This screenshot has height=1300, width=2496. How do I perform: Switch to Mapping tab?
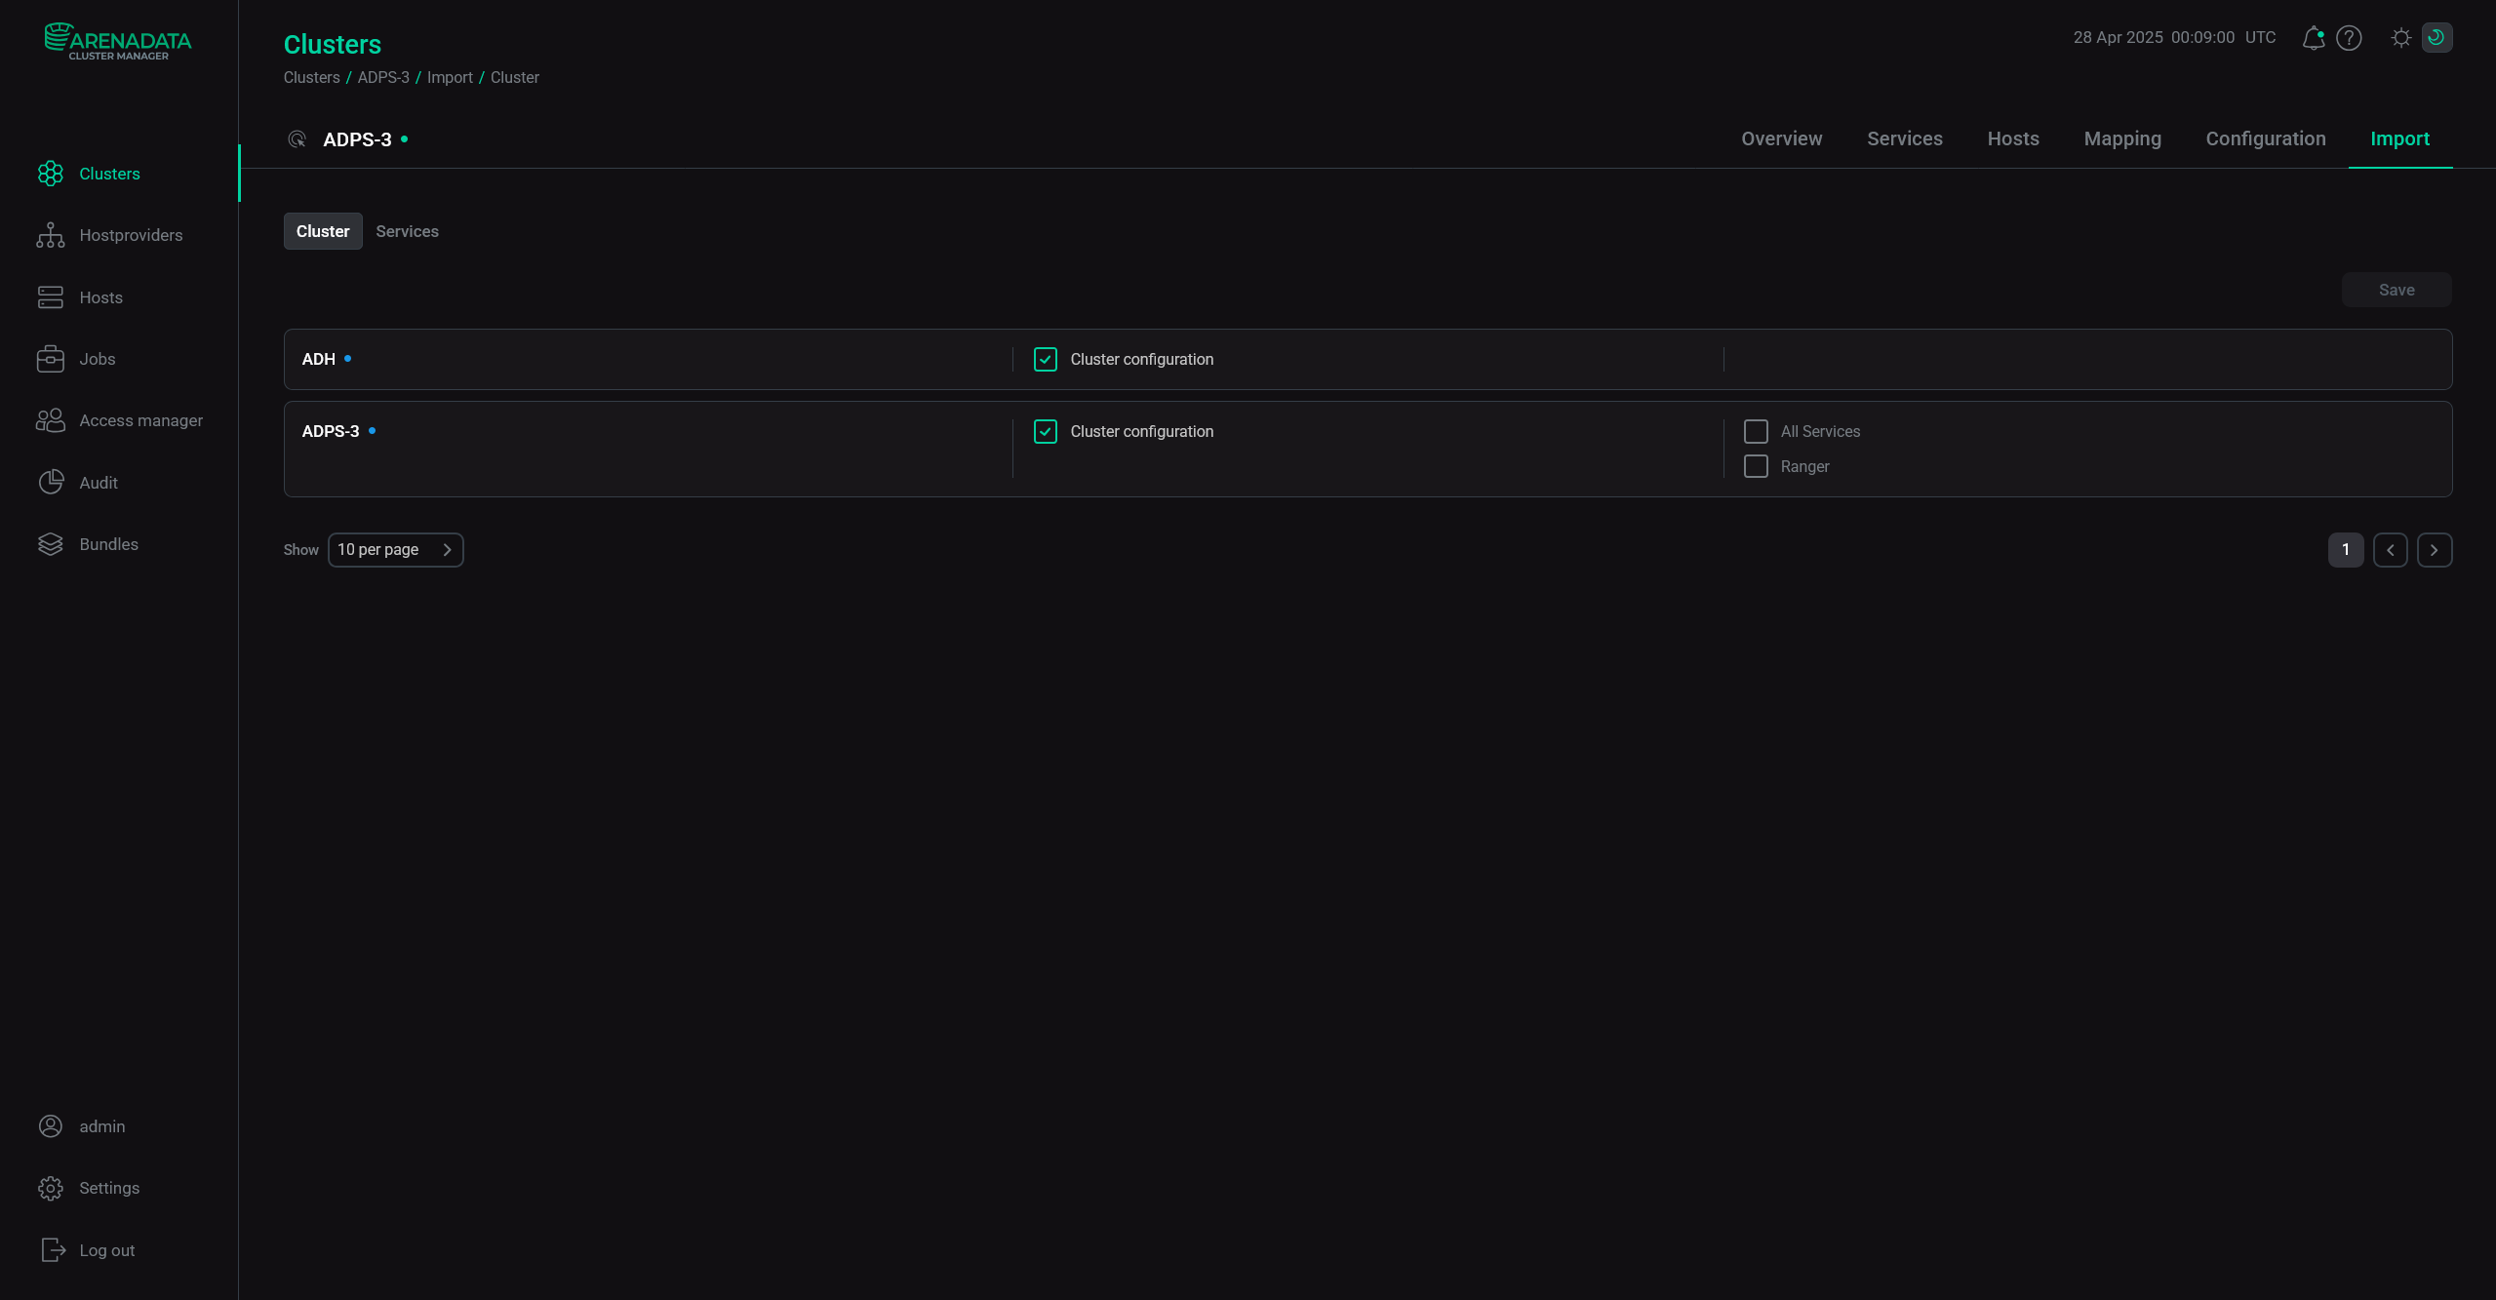[x=2122, y=139]
